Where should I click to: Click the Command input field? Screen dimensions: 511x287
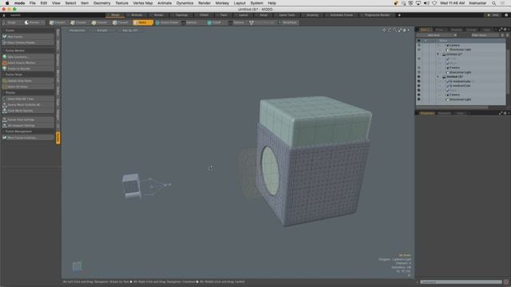tap(461, 282)
